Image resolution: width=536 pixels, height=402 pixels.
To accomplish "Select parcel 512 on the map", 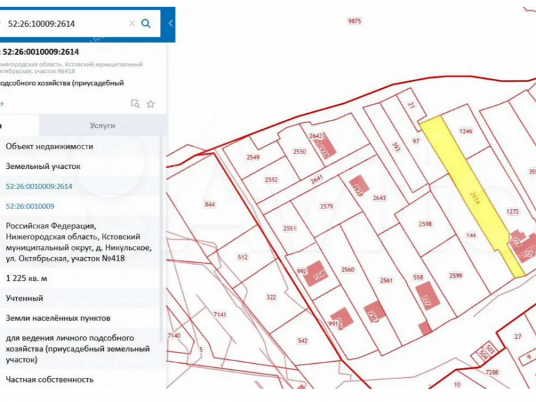I will [243, 257].
